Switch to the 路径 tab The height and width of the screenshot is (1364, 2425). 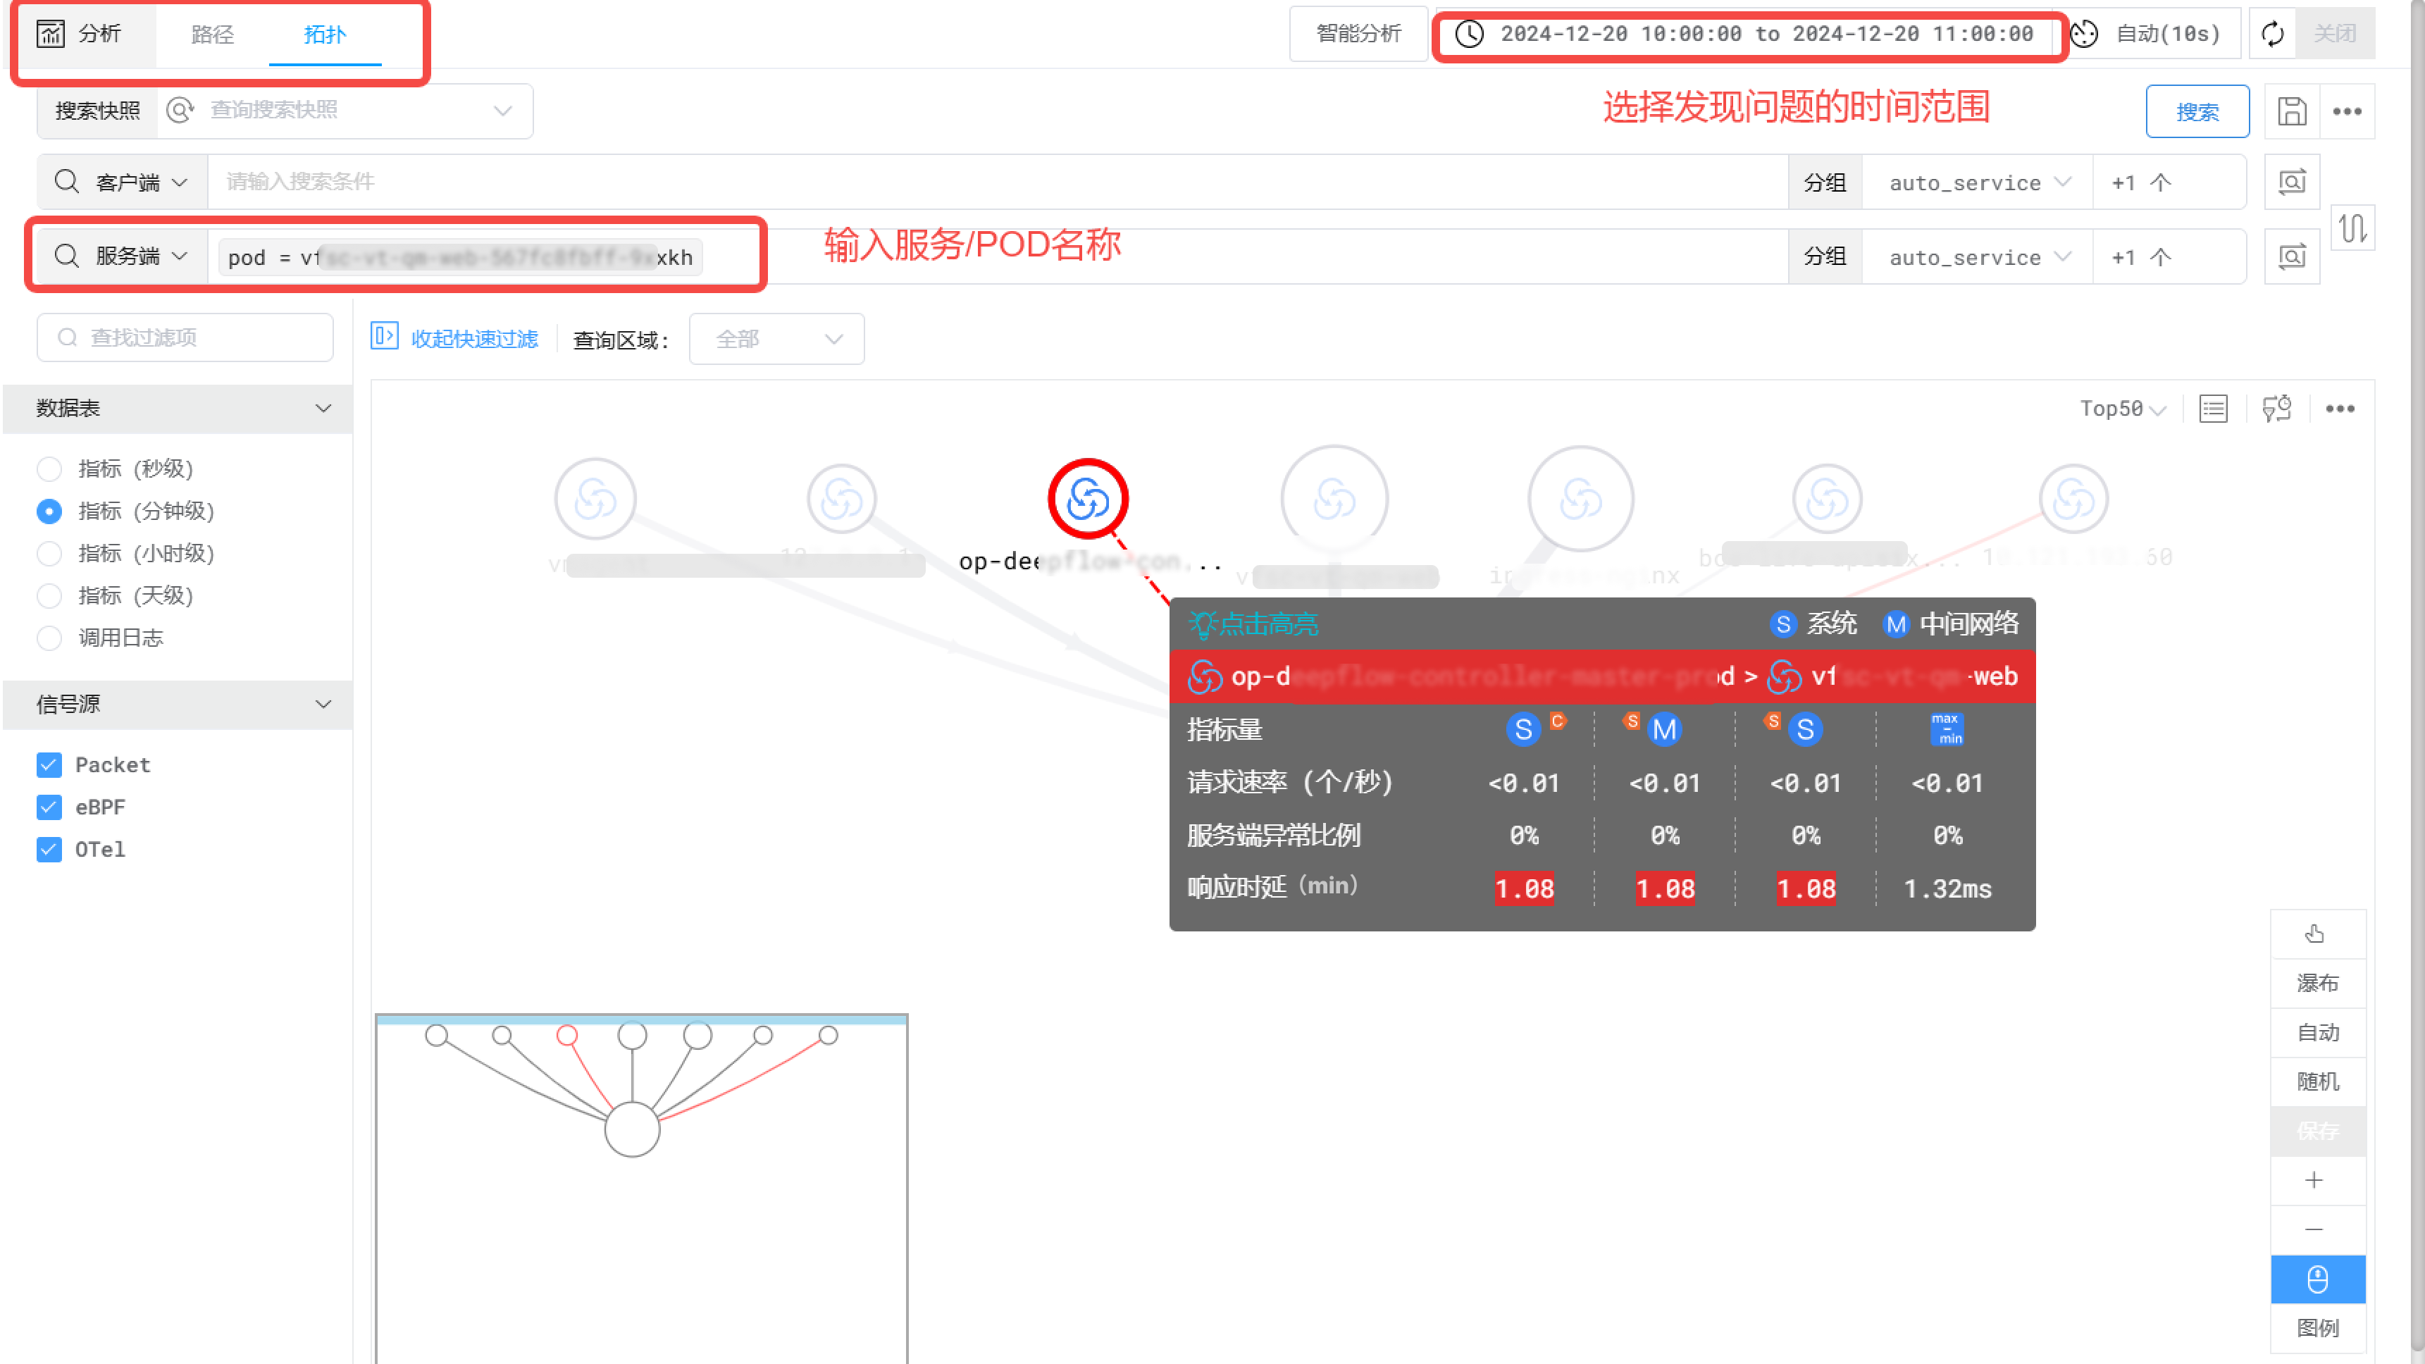pos(212,35)
